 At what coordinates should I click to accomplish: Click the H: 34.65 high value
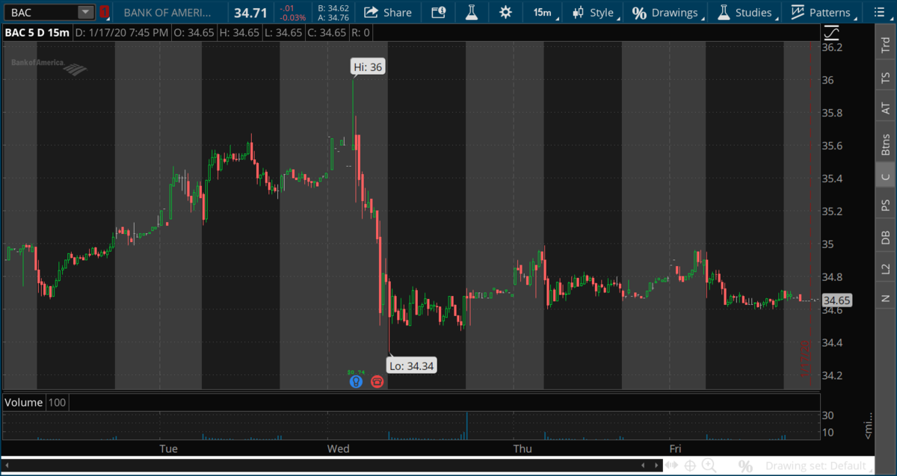(240, 33)
